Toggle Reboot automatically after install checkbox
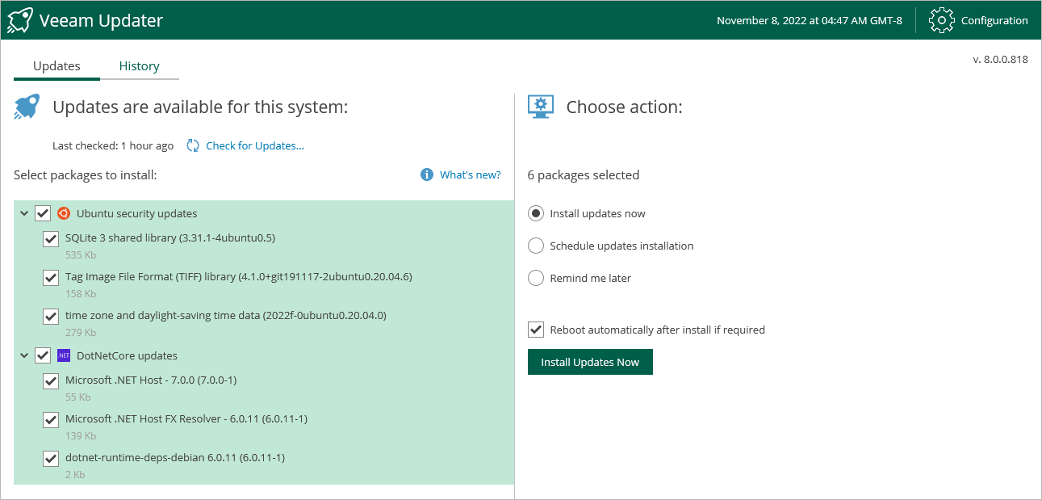 (x=535, y=330)
